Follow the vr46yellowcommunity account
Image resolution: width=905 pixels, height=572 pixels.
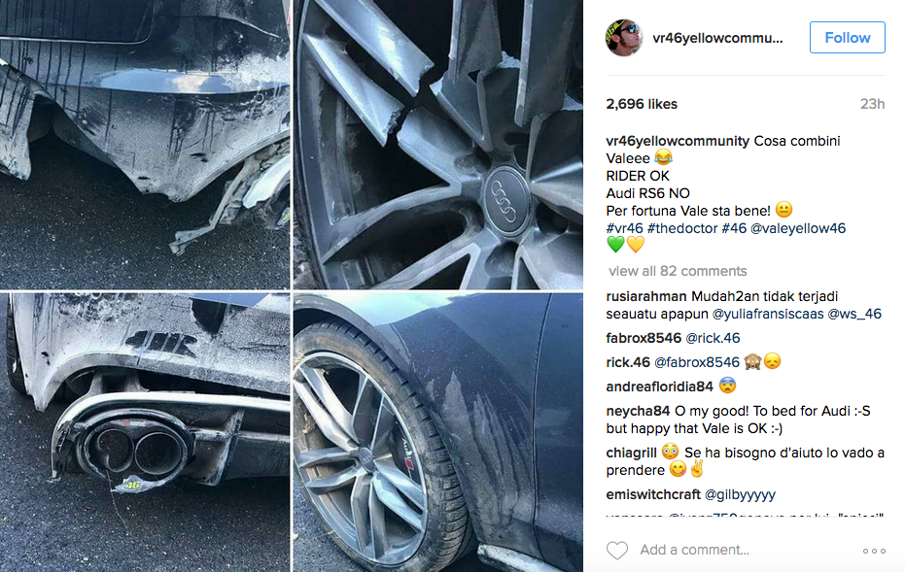tap(848, 38)
